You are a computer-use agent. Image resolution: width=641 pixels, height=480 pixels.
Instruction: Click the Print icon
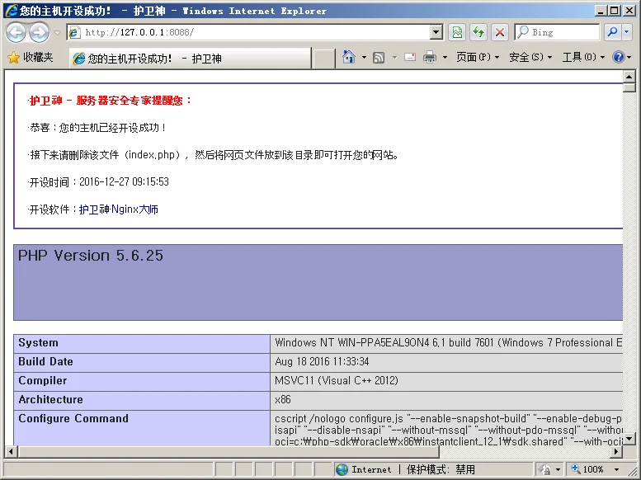point(430,57)
